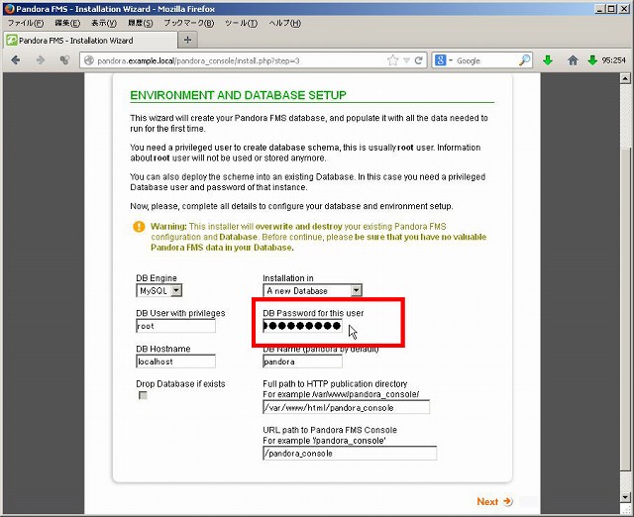
Task: Open the 履歴(S) menu
Action: (x=141, y=23)
